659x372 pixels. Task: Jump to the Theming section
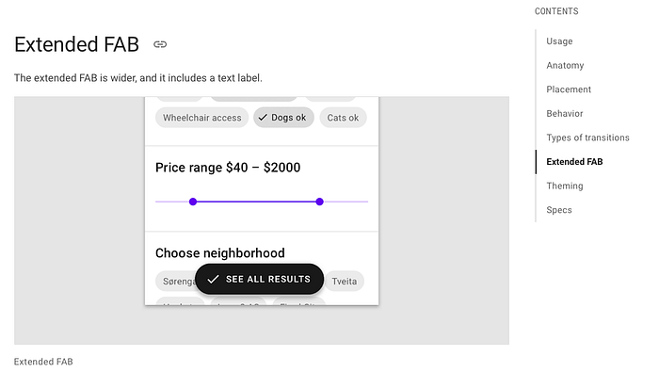pyautogui.click(x=565, y=186)
